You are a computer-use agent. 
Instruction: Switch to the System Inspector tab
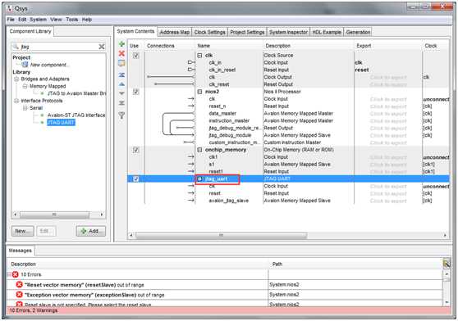click(x=288, y=32)
